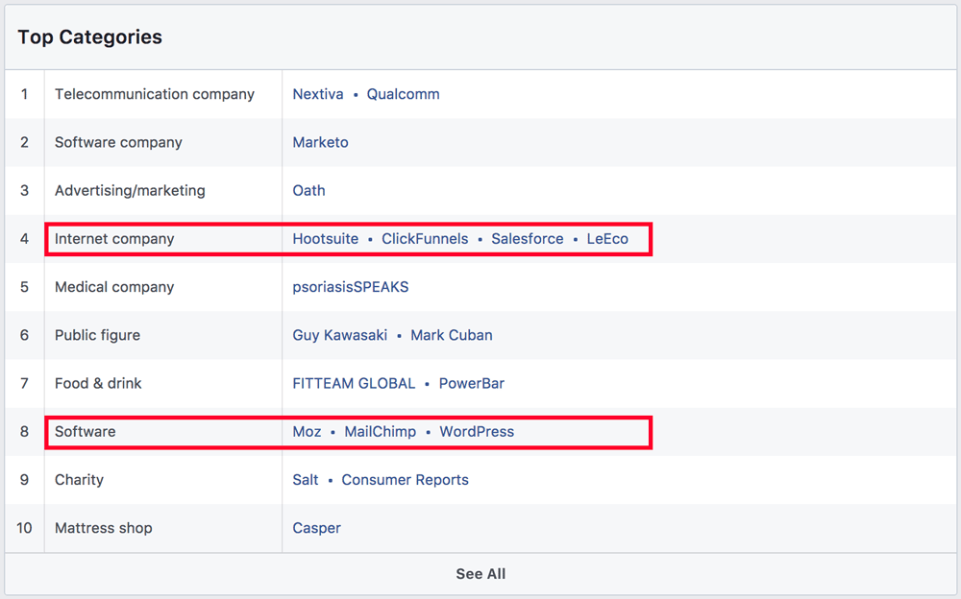Click the FITTEAM GLOBAL link
The height and width of the screenshot is (599, 961).
tap(354, 383)
